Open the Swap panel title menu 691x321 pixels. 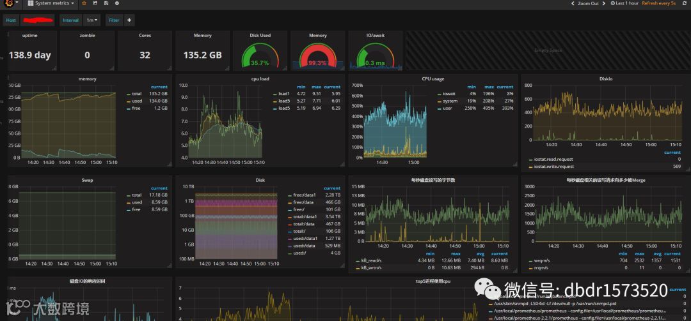click(87, 181)
